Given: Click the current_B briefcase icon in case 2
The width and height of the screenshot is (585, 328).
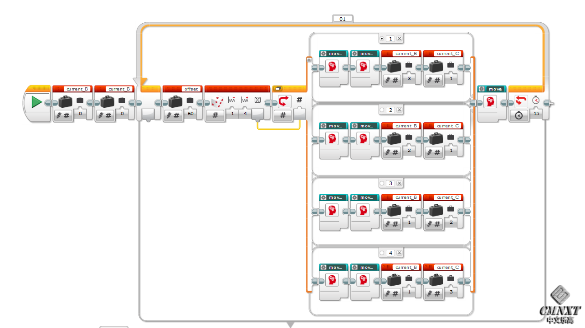Looking at the screenshot, I should point(395,139).
